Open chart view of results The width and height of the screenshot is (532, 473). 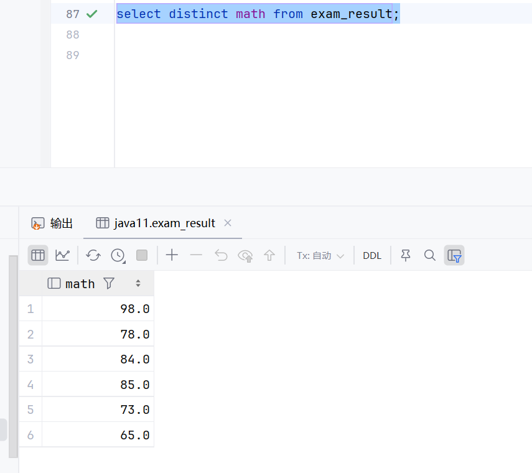pyautogui.click(x=62, y=255)
